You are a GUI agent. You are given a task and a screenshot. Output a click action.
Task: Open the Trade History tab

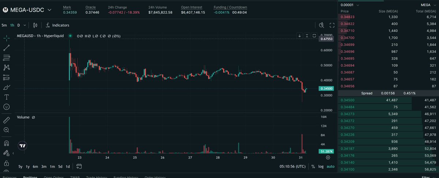[96, 177]
